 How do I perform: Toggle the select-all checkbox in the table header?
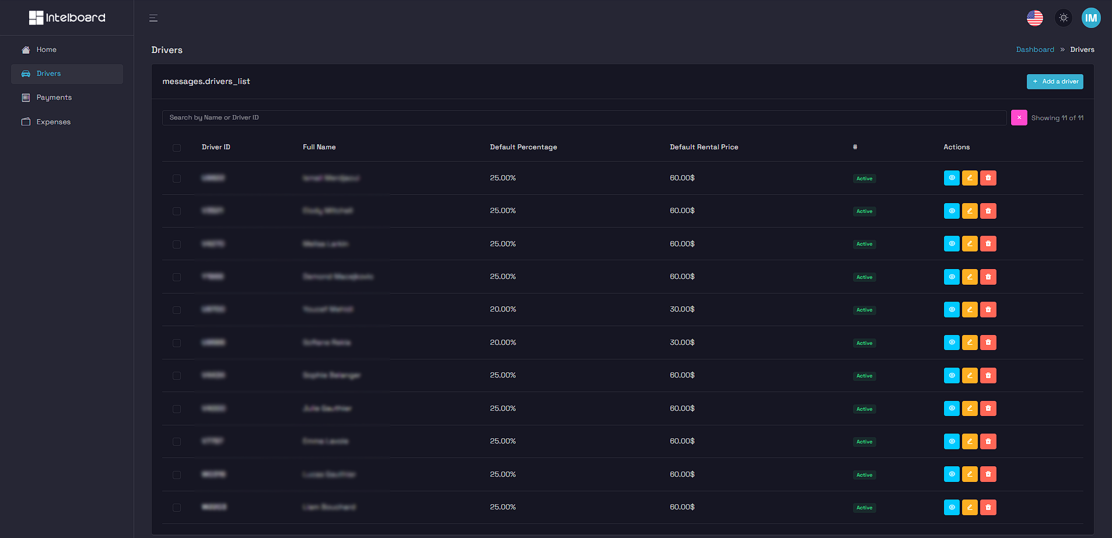click(x=177, y=148)
